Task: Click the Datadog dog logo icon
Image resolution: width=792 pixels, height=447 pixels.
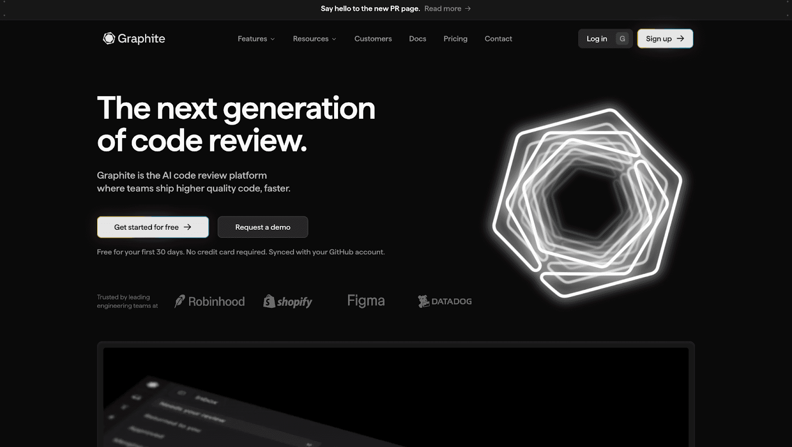Action: pyautogui.click(x=423, y=301)
